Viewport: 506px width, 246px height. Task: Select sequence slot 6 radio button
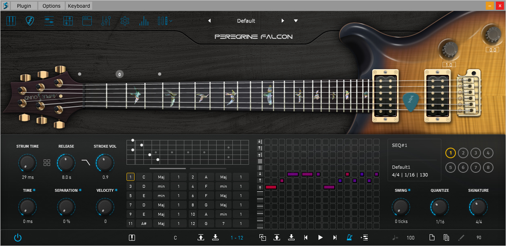[463, 167]
